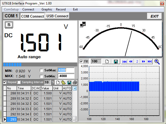
Task: Click the row selector arrow for row 293
Action: point(5,120)
